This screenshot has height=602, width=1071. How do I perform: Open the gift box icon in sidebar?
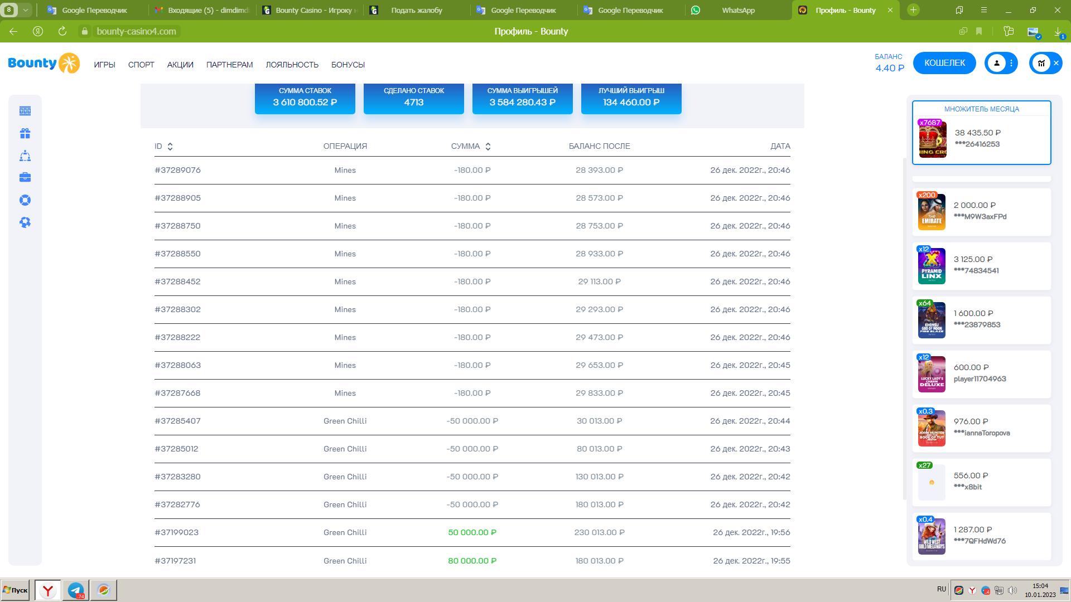(25, 133)
